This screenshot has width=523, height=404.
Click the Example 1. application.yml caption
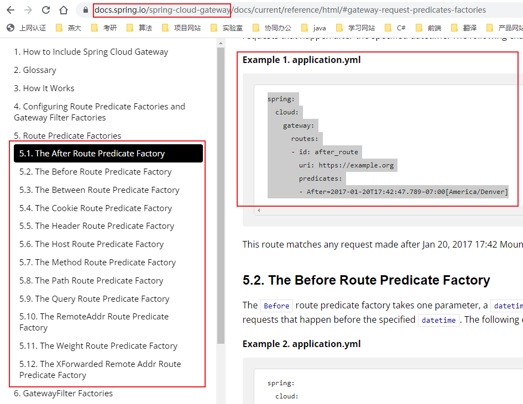pyautogui.click(x=301, y=60)
